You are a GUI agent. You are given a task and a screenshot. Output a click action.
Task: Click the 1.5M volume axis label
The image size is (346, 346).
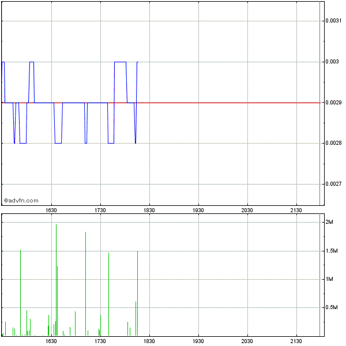332,251
